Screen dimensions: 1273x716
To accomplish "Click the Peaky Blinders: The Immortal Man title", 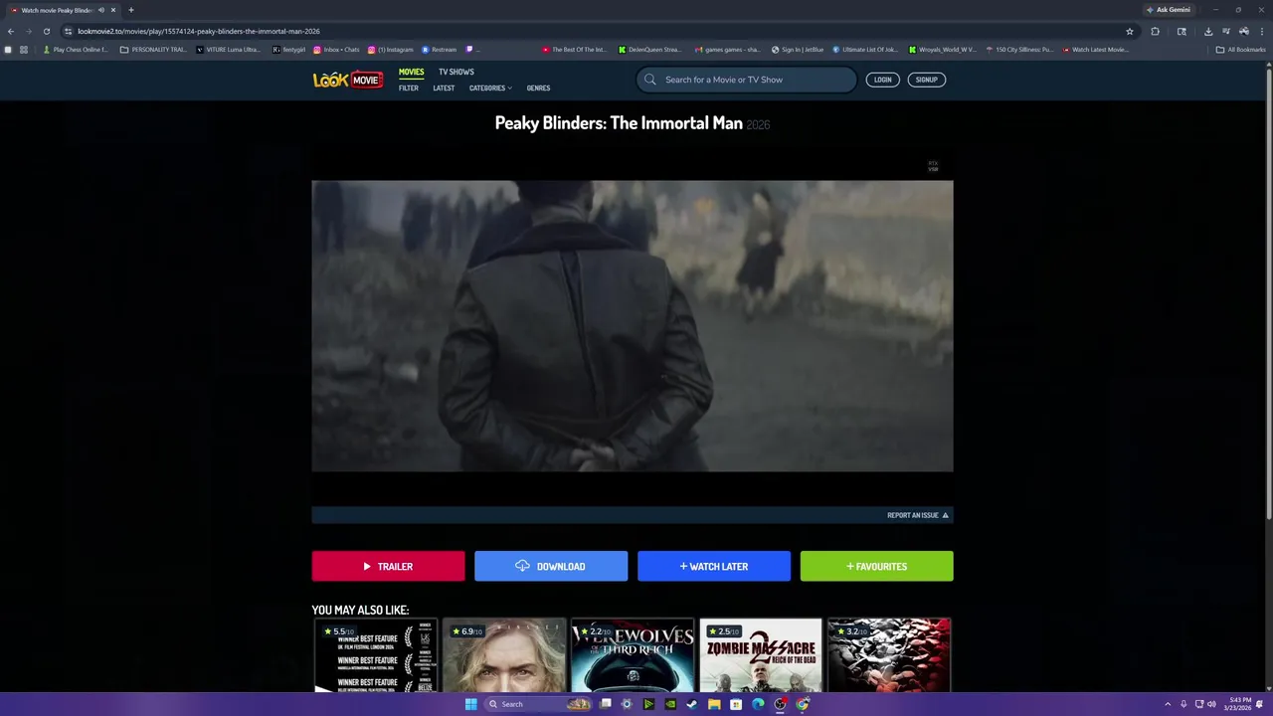I will pyautogui.click(x=619, y=123).
